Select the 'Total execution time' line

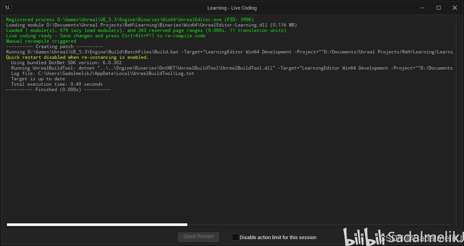pos(57,84)
